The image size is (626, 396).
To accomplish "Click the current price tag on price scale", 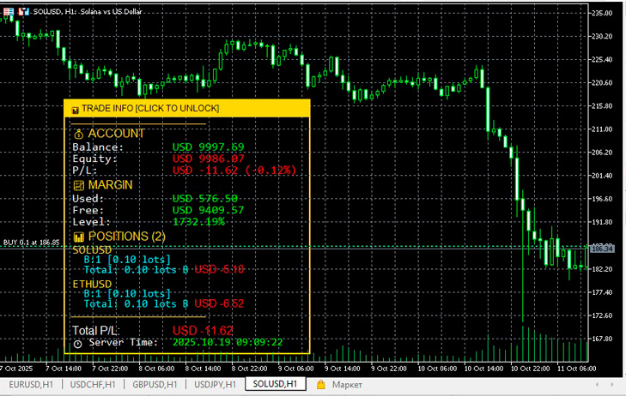I will click(x=600, y=249).
